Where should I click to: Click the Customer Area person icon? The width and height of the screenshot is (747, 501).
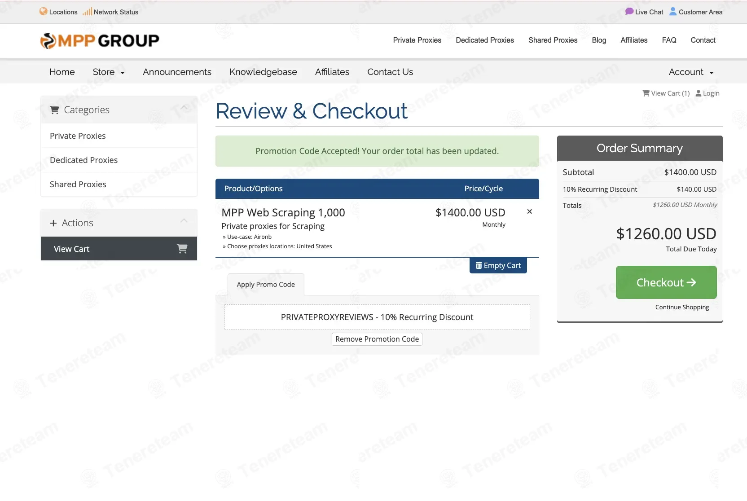tap(673, 11)
